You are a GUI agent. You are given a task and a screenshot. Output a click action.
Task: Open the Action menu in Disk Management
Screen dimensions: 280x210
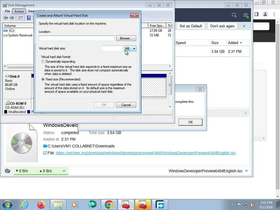(19, 11)
